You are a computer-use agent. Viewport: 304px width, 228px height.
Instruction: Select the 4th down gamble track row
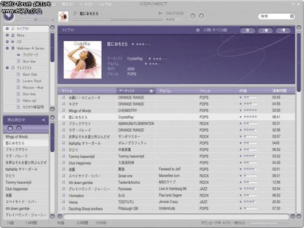click(x=176, y=182)
